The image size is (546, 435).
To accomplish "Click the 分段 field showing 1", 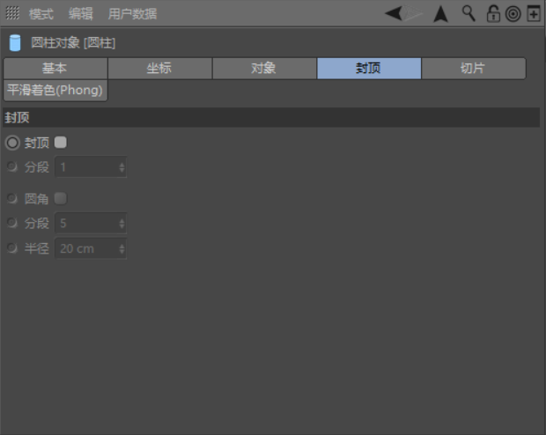I will coord(91,167).
